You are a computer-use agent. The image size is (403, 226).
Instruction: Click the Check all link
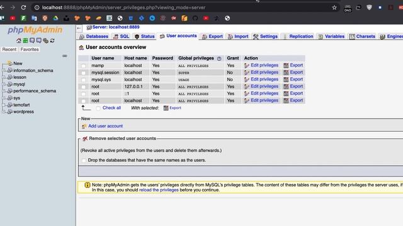pos(112,108)
